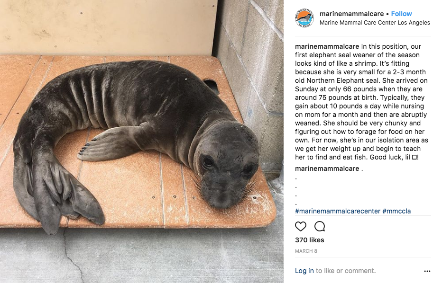
Task: Click the elephant seal photo
Action: pos(142,141)
